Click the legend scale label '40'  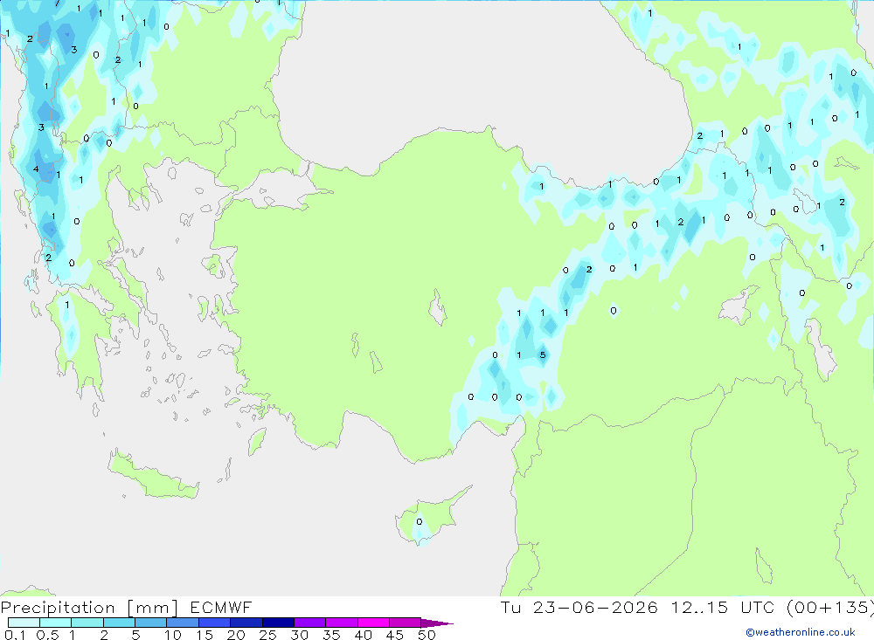click(x=363, y=635)
